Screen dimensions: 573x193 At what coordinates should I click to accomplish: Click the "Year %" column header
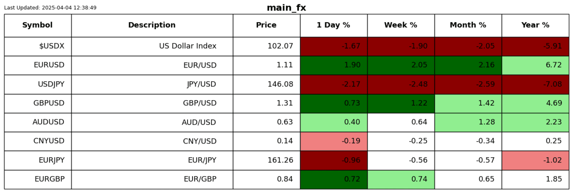pos(535,26)
